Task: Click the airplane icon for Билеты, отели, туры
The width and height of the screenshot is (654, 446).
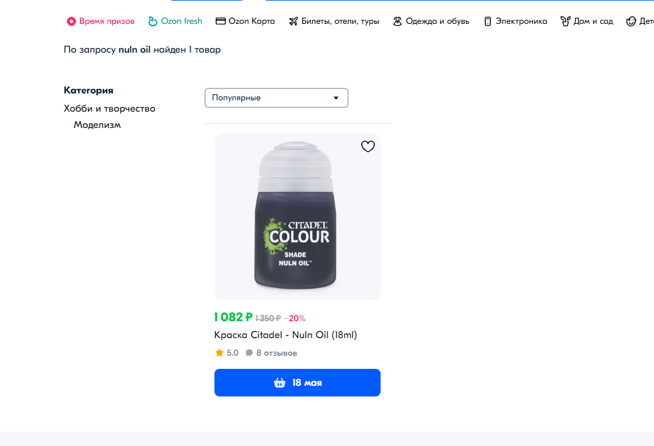Action: click(x=293, y=21)
